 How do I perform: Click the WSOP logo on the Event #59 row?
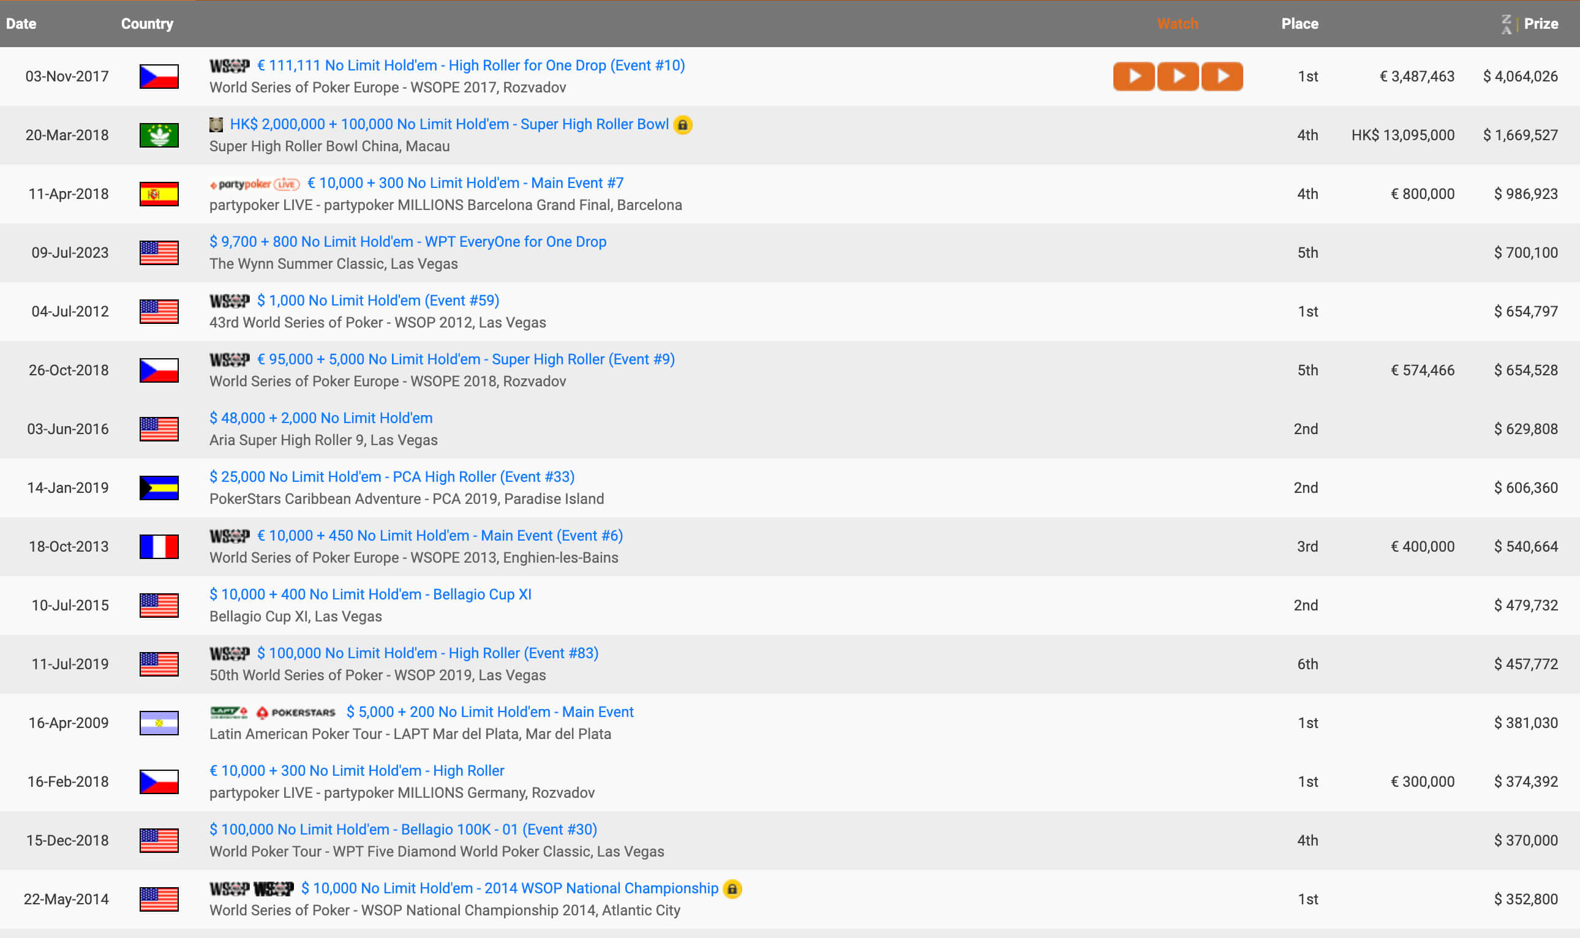230,301
